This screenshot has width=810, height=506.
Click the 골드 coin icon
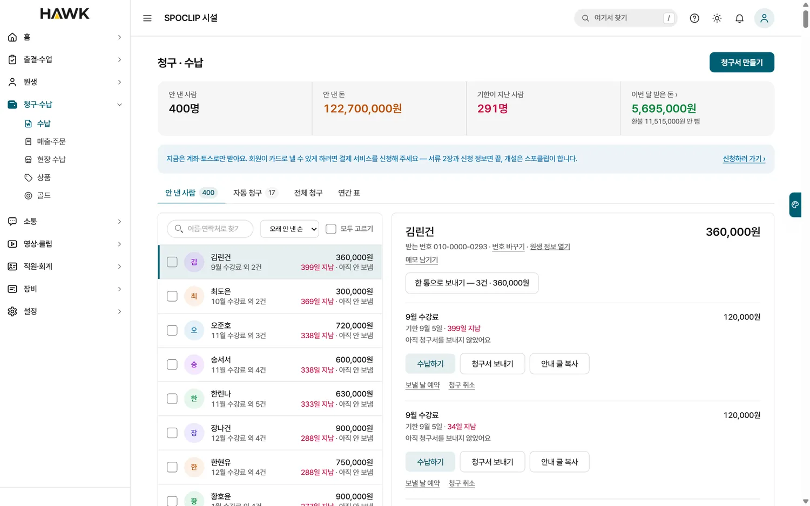[x=29, y=196]
